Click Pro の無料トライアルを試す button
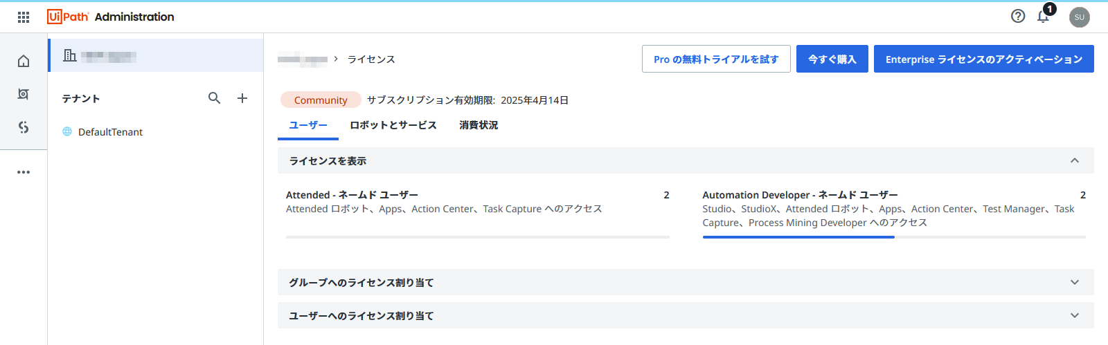Viewport: 1108px width, 345px height. tap(716, 59)
